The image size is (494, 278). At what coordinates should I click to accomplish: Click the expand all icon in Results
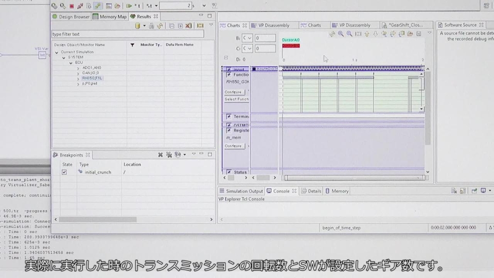(180, 26)
